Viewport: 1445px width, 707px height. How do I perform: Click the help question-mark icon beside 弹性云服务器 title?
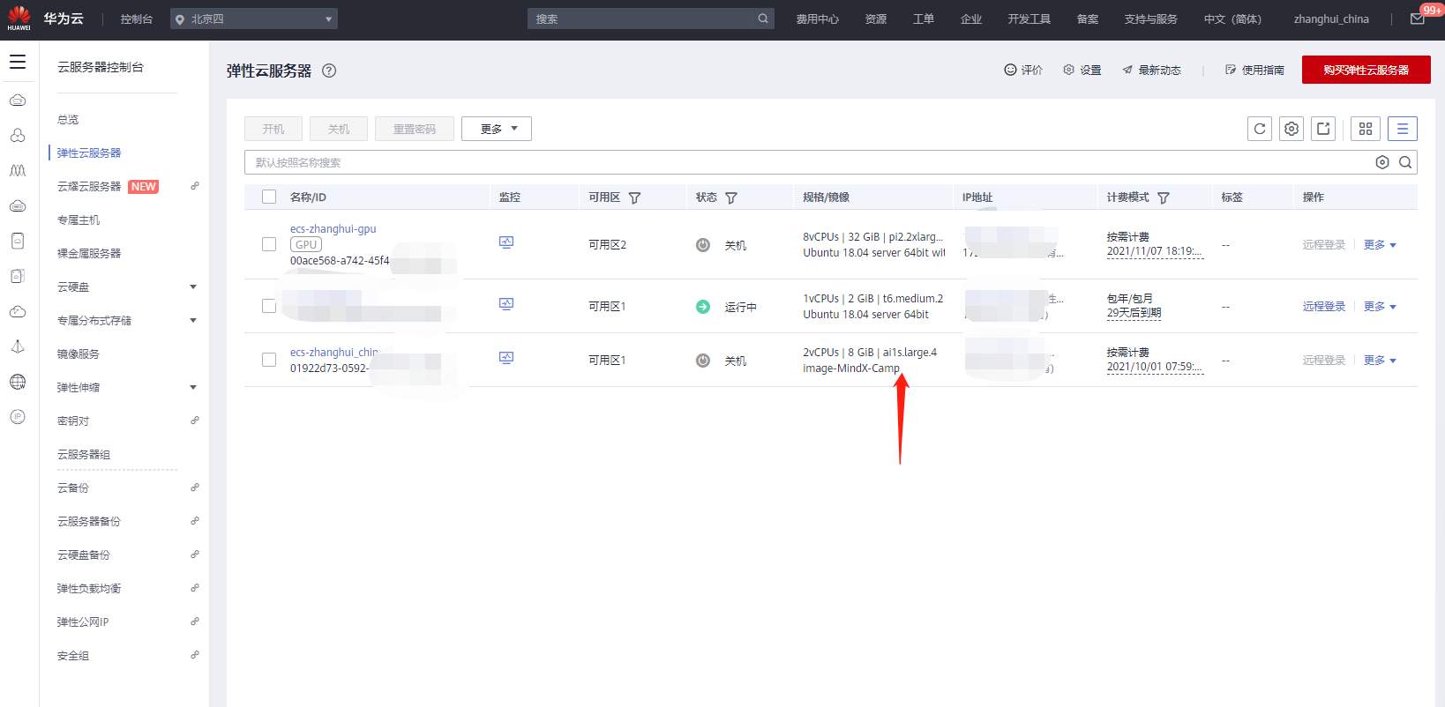tap(329, 71)
